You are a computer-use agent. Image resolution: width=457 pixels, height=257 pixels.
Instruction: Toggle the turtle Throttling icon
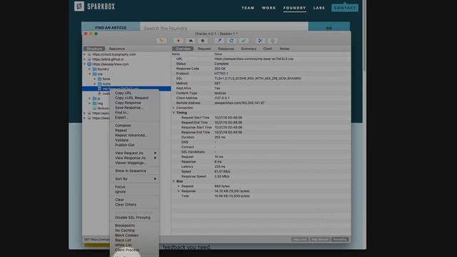[191, 41]
